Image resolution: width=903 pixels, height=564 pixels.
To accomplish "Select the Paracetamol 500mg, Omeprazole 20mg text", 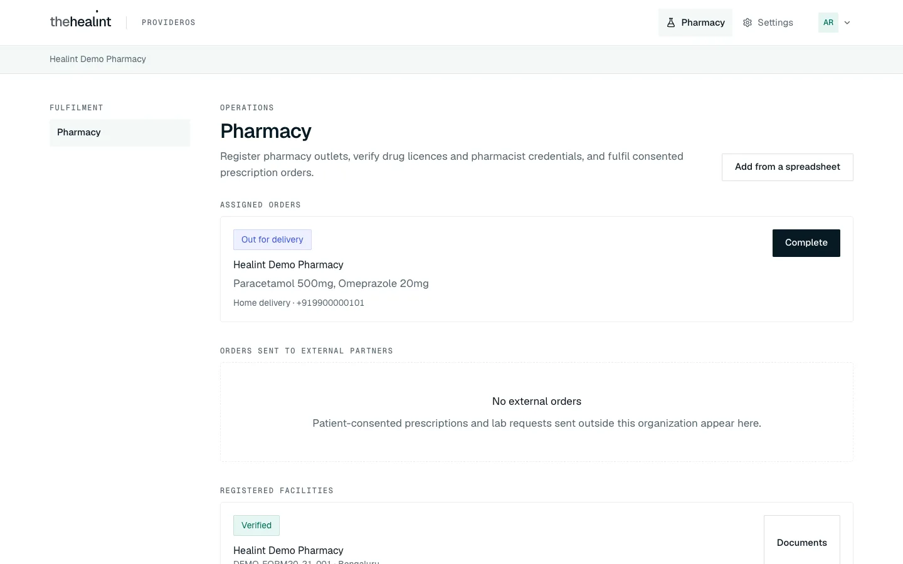I will [x=331, y=283].
